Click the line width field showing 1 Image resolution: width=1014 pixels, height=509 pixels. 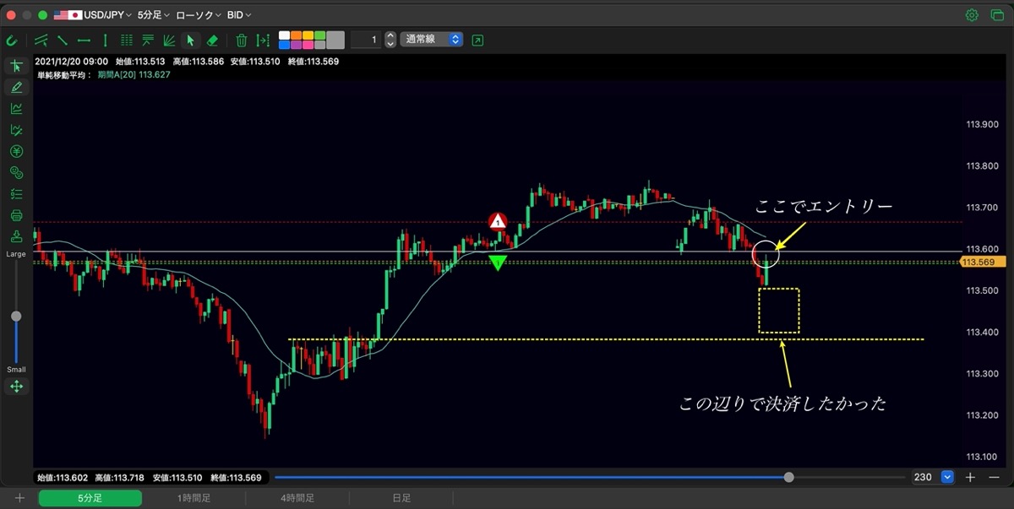pos(366,40)
